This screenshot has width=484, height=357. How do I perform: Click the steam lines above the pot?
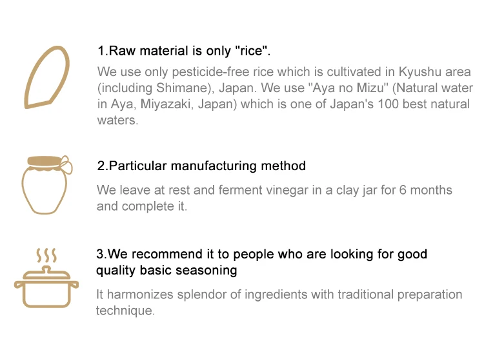[x=46, y=254]
